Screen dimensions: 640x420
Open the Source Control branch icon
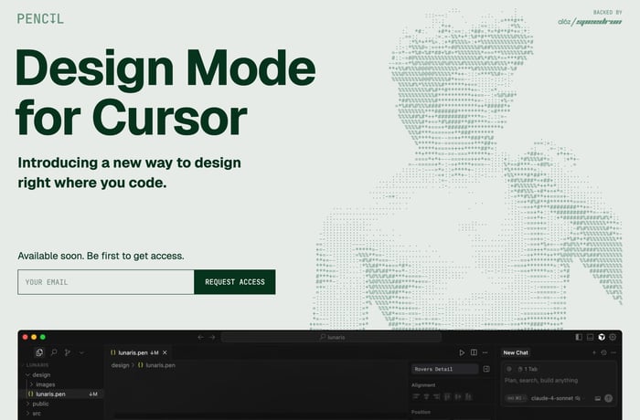[68, 352]
